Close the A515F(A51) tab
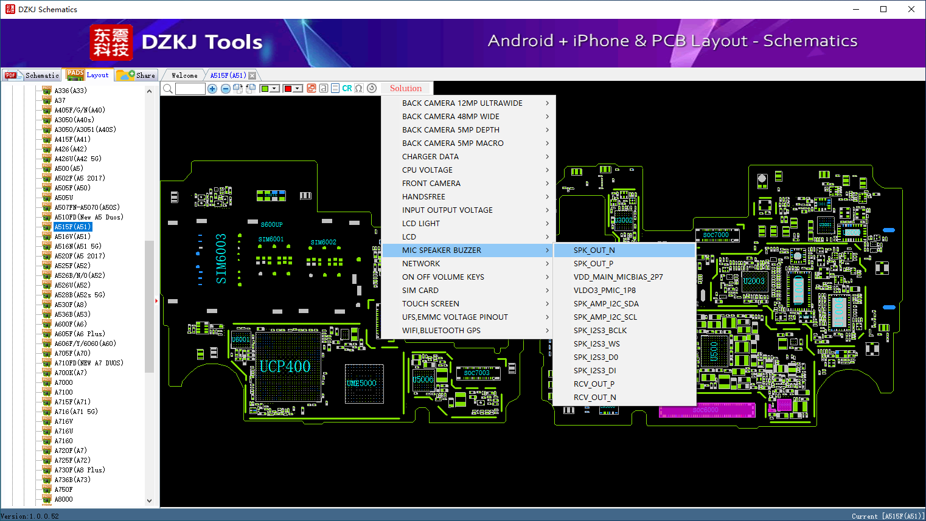 (x=252, y=75)
